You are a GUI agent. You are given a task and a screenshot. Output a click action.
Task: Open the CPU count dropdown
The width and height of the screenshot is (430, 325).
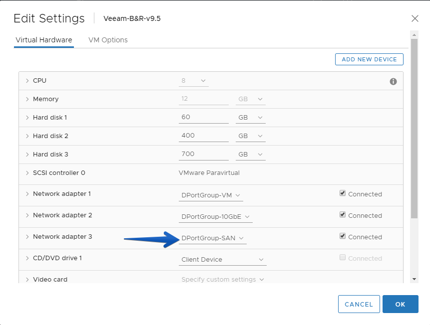pyautogui.click(x=194, y=81)
